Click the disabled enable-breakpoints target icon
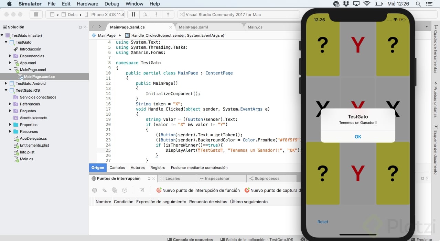The image size is (440, 241). pos(95,190)
